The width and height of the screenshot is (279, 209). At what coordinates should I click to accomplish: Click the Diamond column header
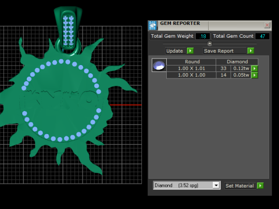pos(237,62)
